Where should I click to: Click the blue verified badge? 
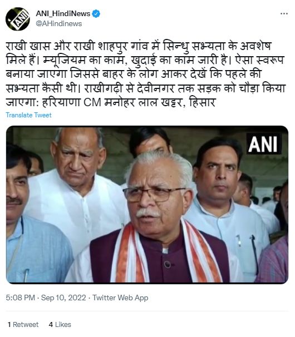96,14
